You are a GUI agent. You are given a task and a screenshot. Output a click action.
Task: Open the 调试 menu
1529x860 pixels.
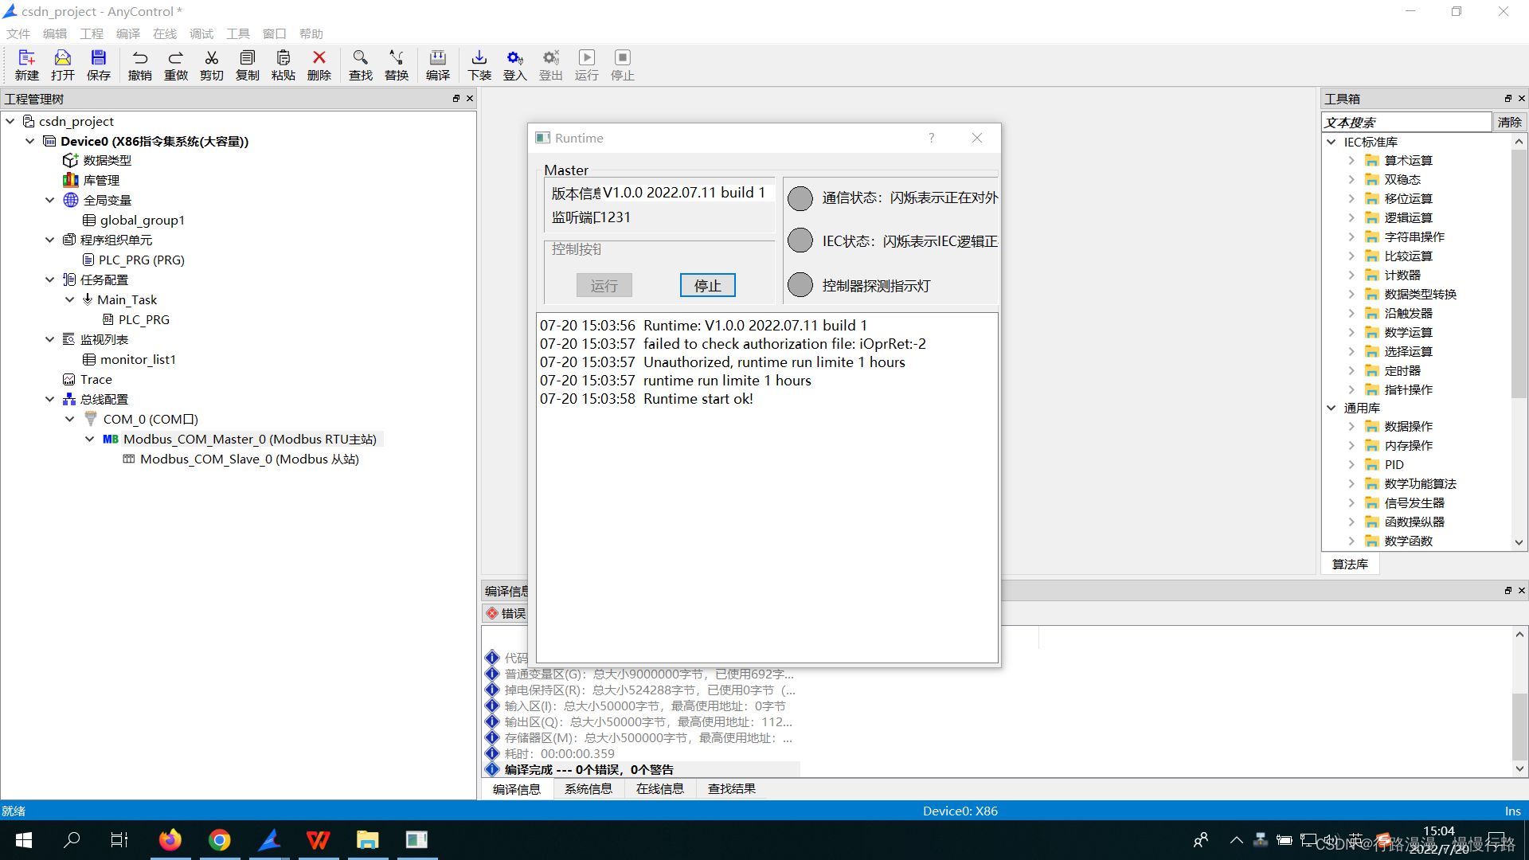[201, 33]
